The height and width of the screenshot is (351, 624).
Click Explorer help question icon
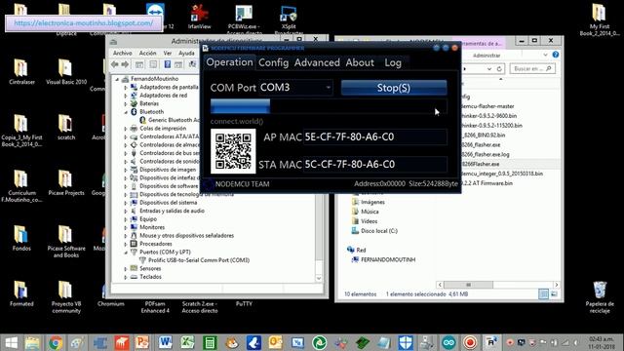[556, 55]
